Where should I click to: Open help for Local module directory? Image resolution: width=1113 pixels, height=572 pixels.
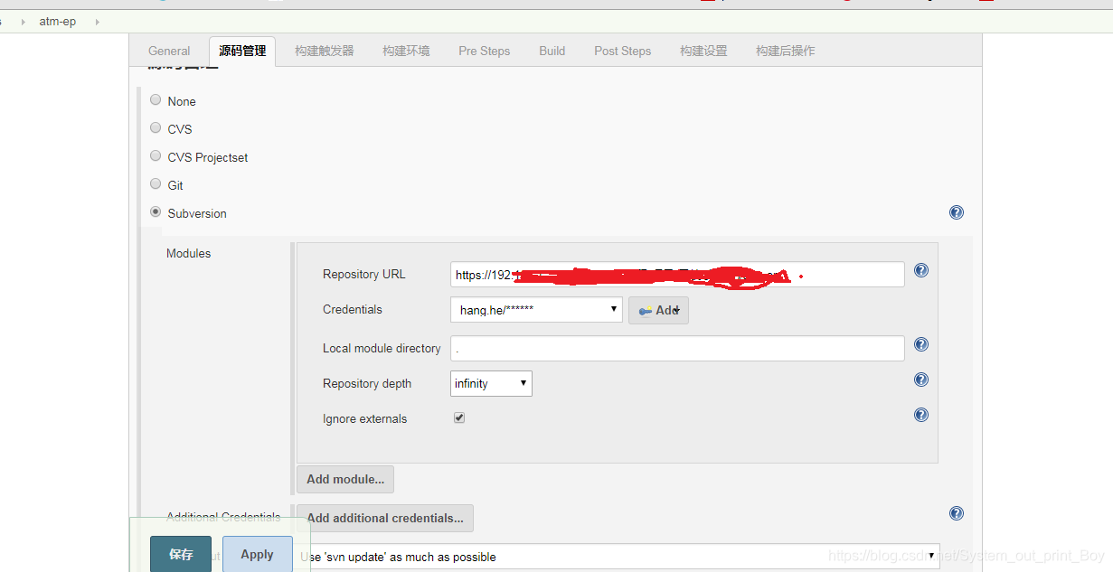click(921, 344)
